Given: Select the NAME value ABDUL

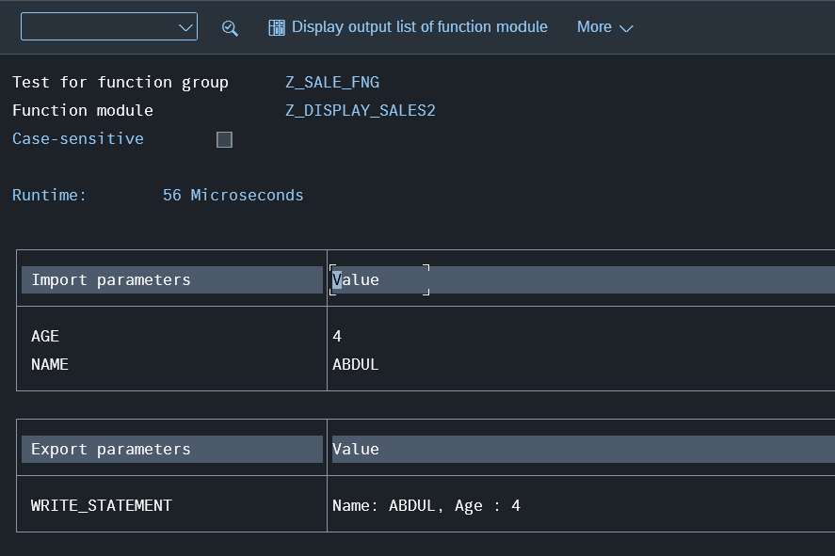Looking at the screenshot, I should (356, 365).
